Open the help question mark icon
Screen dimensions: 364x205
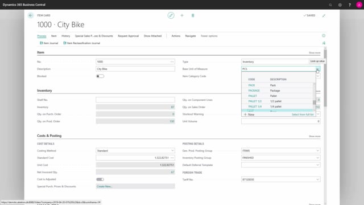[x=350, y=5]
